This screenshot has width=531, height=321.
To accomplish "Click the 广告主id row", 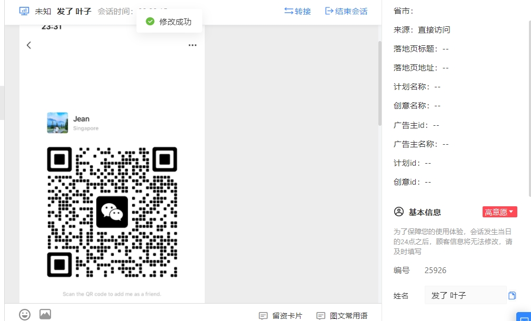I will point(416,125).
